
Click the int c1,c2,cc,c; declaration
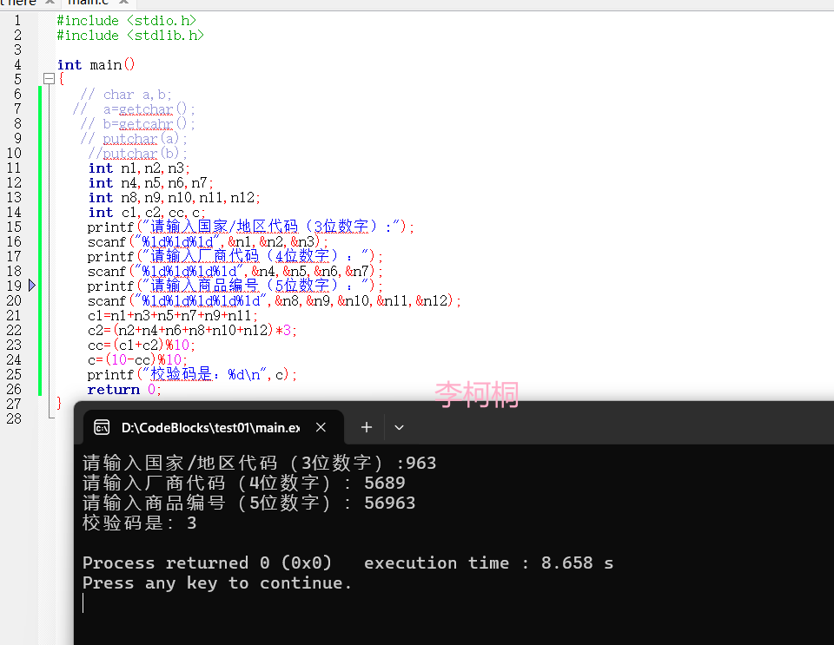coord(146,213)
